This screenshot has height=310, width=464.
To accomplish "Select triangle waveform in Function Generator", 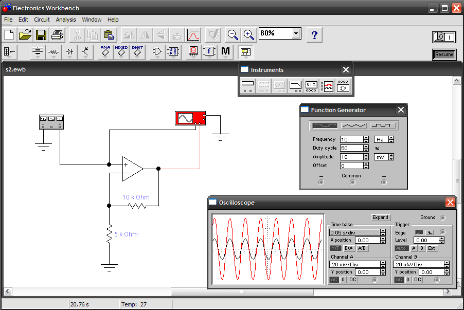I will click(354, 126).
